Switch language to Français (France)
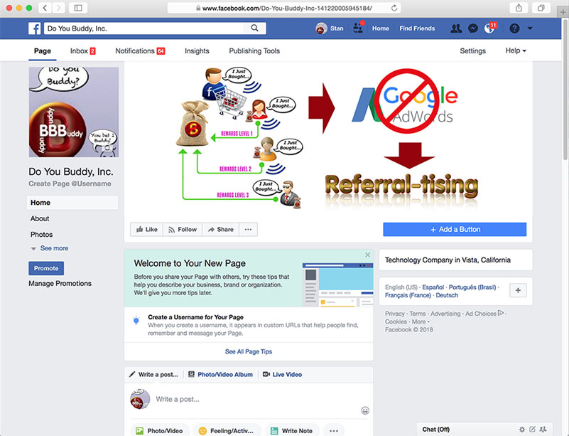Screen dimensions: 569x436 408,295
